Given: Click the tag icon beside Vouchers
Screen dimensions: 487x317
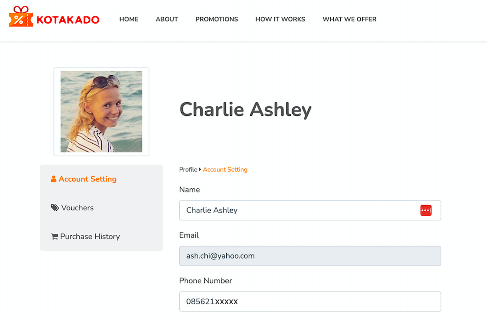Looking at the screenshot, I should pos(55,208).
